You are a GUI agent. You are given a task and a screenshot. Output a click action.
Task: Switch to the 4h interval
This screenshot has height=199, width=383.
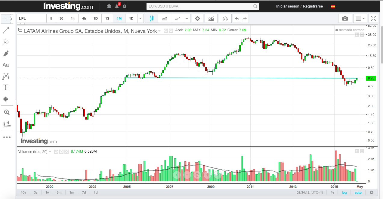tap(84, 18)
